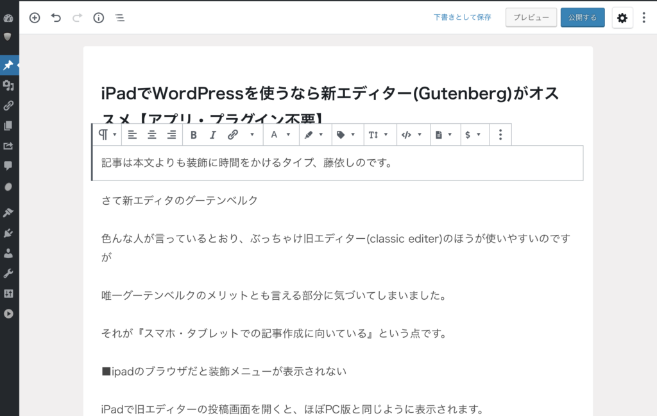Open the Users sidebar icon
This screenshot has height=416, width=657.
[x=8, y=253]
